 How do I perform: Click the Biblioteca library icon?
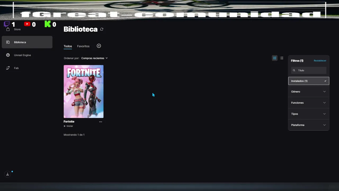coord(8,42)
